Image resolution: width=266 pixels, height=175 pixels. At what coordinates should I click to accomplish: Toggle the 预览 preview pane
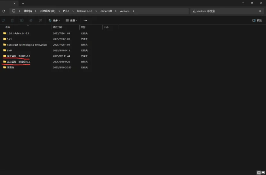[257, 20]
